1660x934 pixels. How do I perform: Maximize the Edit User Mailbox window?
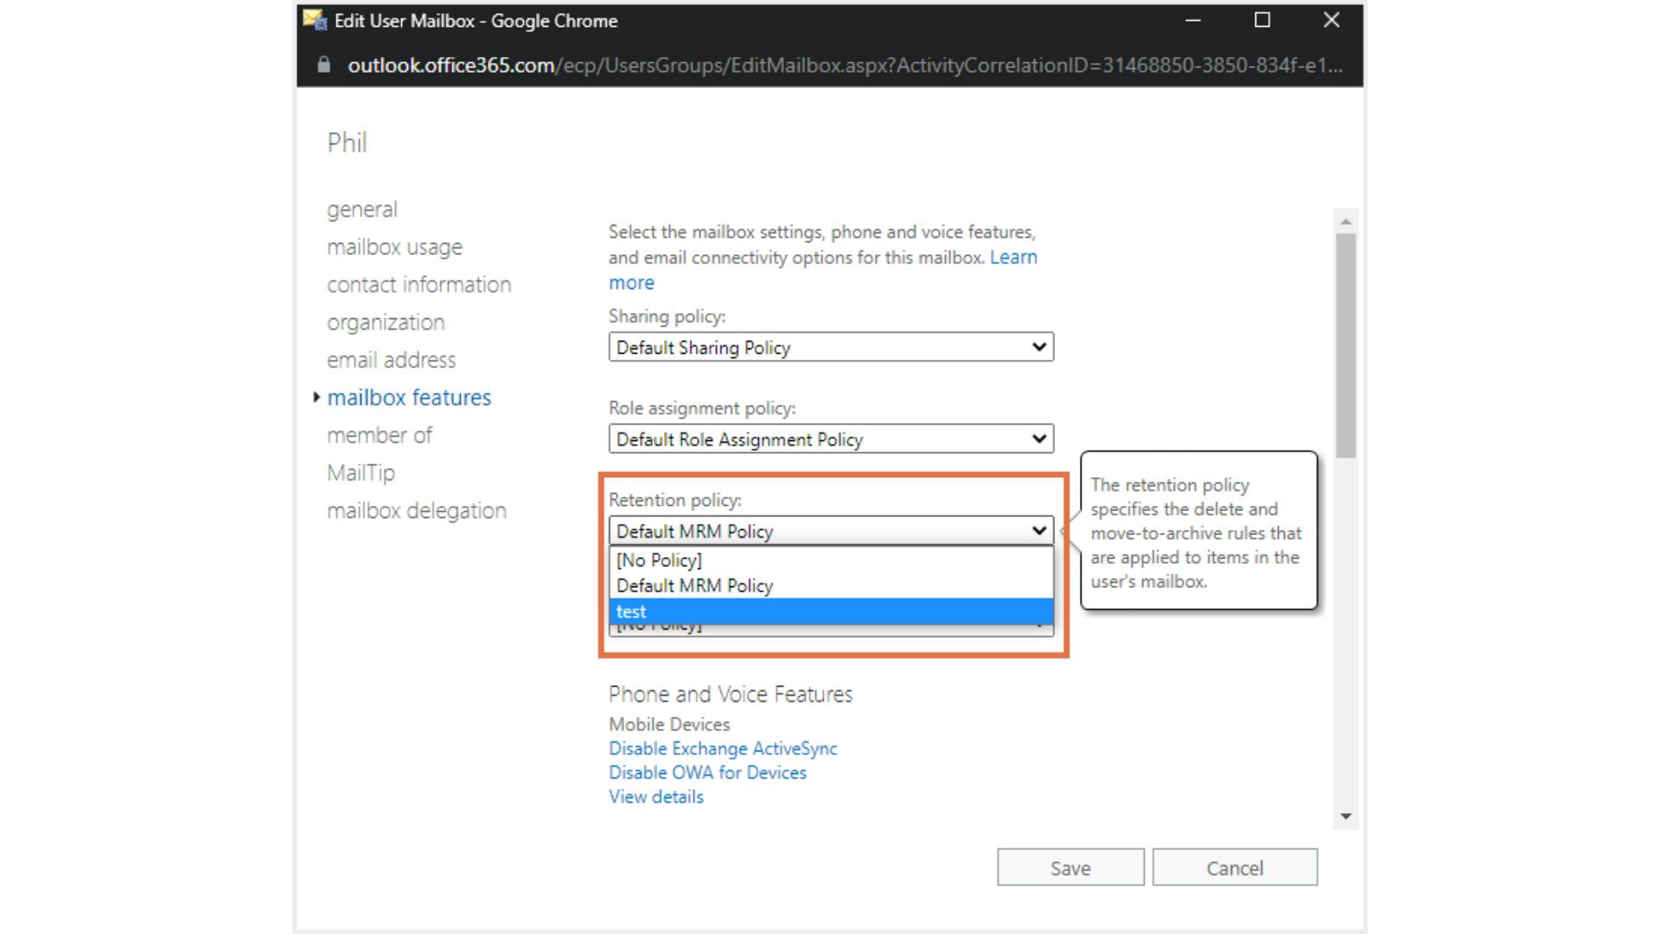click(1262, 20)
